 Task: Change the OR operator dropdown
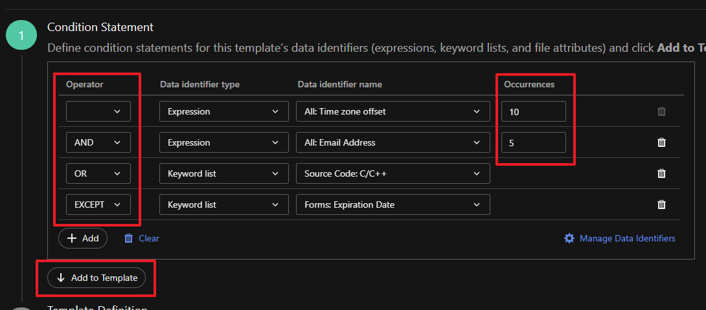coord(98,173)
